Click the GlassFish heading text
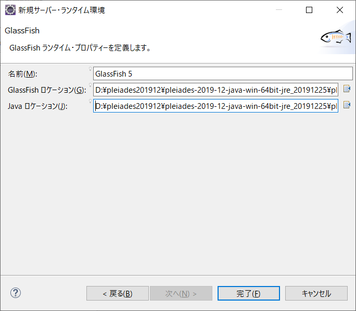356x311 pixels. pos(22,31)
